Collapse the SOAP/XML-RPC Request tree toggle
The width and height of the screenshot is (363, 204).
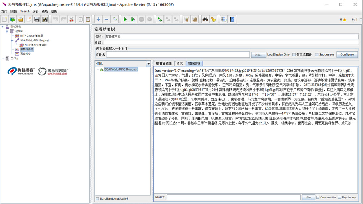pyautogui.click(x=12, y=40)
